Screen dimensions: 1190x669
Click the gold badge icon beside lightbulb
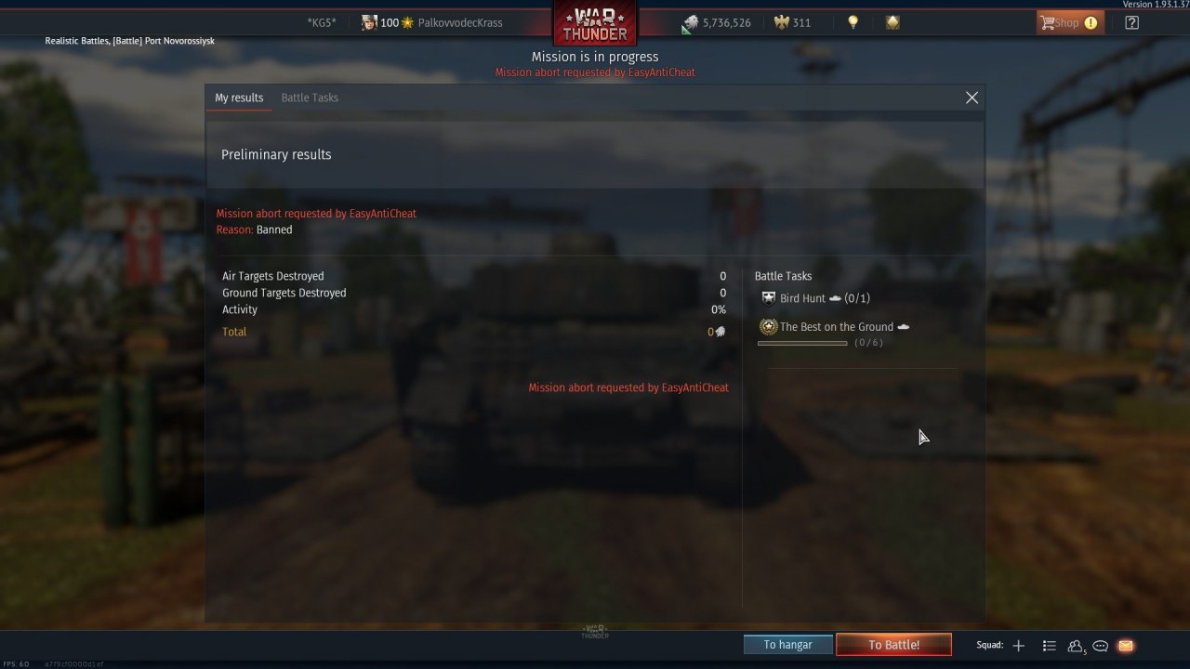pos(892,22)
